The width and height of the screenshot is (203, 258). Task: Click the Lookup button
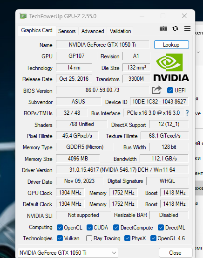pyautogui.click(x=171, y=45)
